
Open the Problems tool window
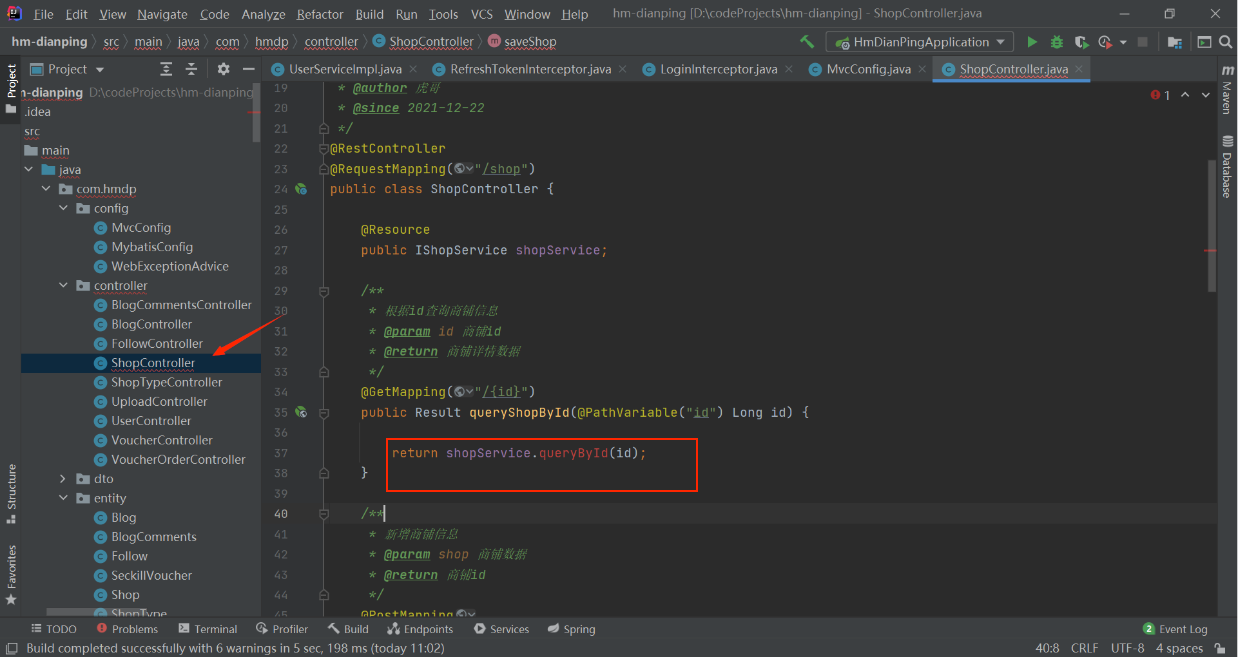pyautogui.click(x=127, y=629)
